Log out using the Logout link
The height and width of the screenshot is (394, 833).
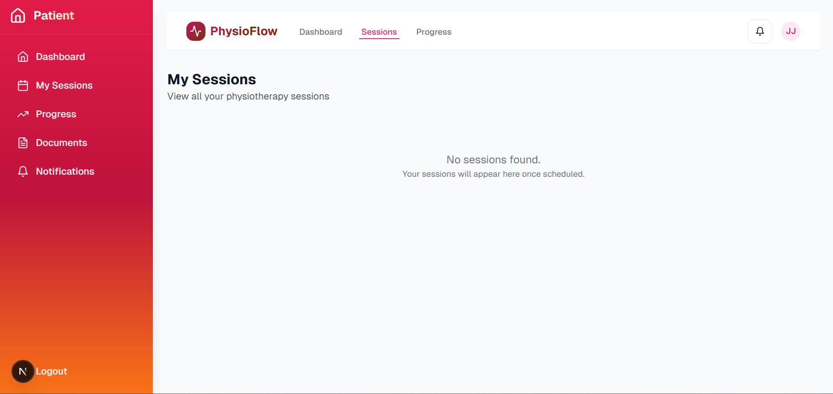tap(51, 371)
